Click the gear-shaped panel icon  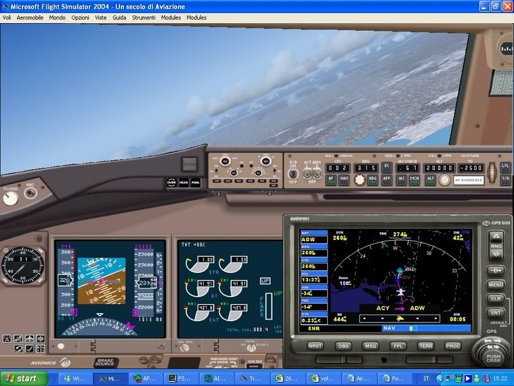pyautogui.click(x=40, y=339)
